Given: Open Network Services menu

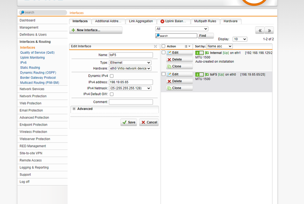Looking at the screenshot, I should tap(43, 89).
